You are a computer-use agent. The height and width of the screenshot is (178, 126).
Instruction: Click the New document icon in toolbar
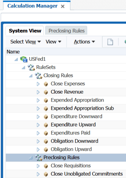[x=110, y=42]
